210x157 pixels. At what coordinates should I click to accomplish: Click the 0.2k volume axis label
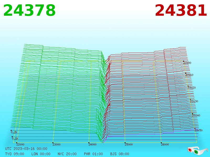[14, 132]
